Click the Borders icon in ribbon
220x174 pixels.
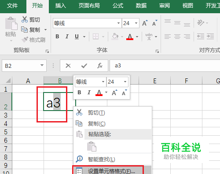click(95, 36)
